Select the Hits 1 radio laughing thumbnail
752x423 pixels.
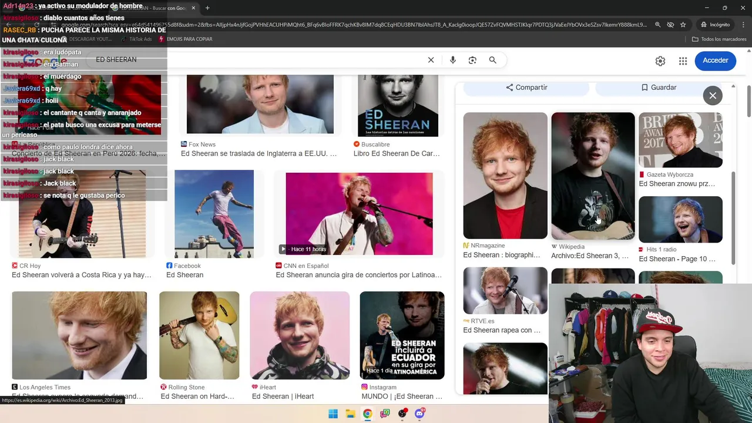(680, 219)
